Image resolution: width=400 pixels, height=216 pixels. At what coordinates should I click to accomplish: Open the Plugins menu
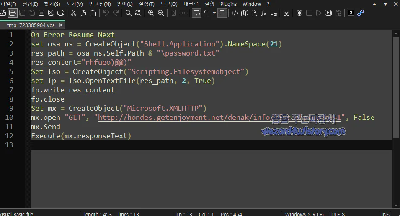click(228, 4)
